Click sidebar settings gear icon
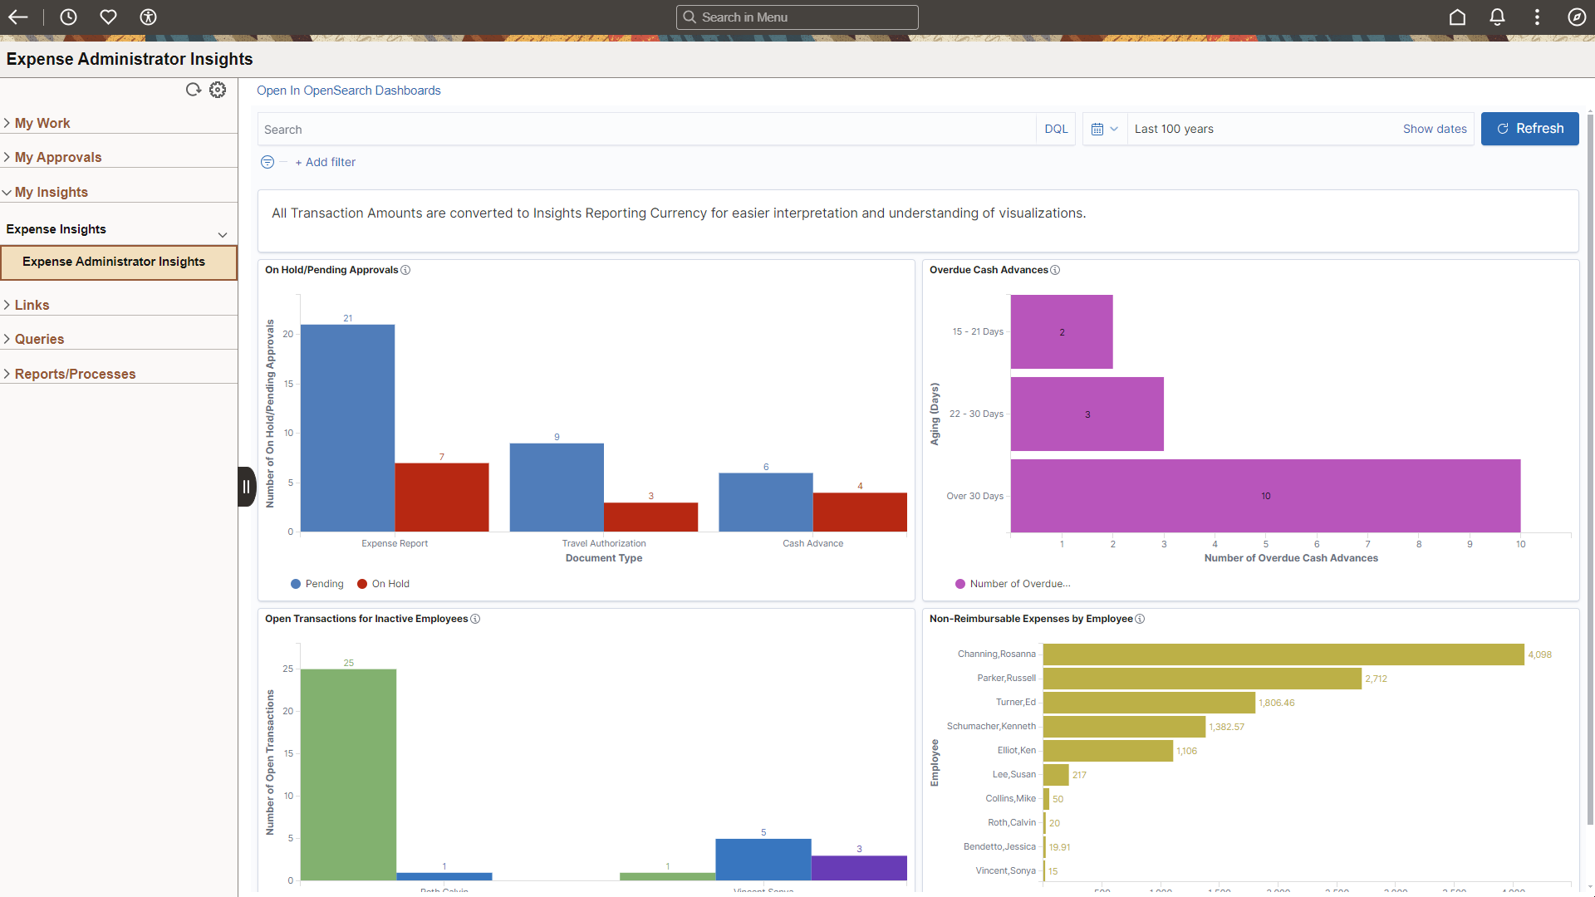Viewport: 1595px width, 897px height. 218,90
